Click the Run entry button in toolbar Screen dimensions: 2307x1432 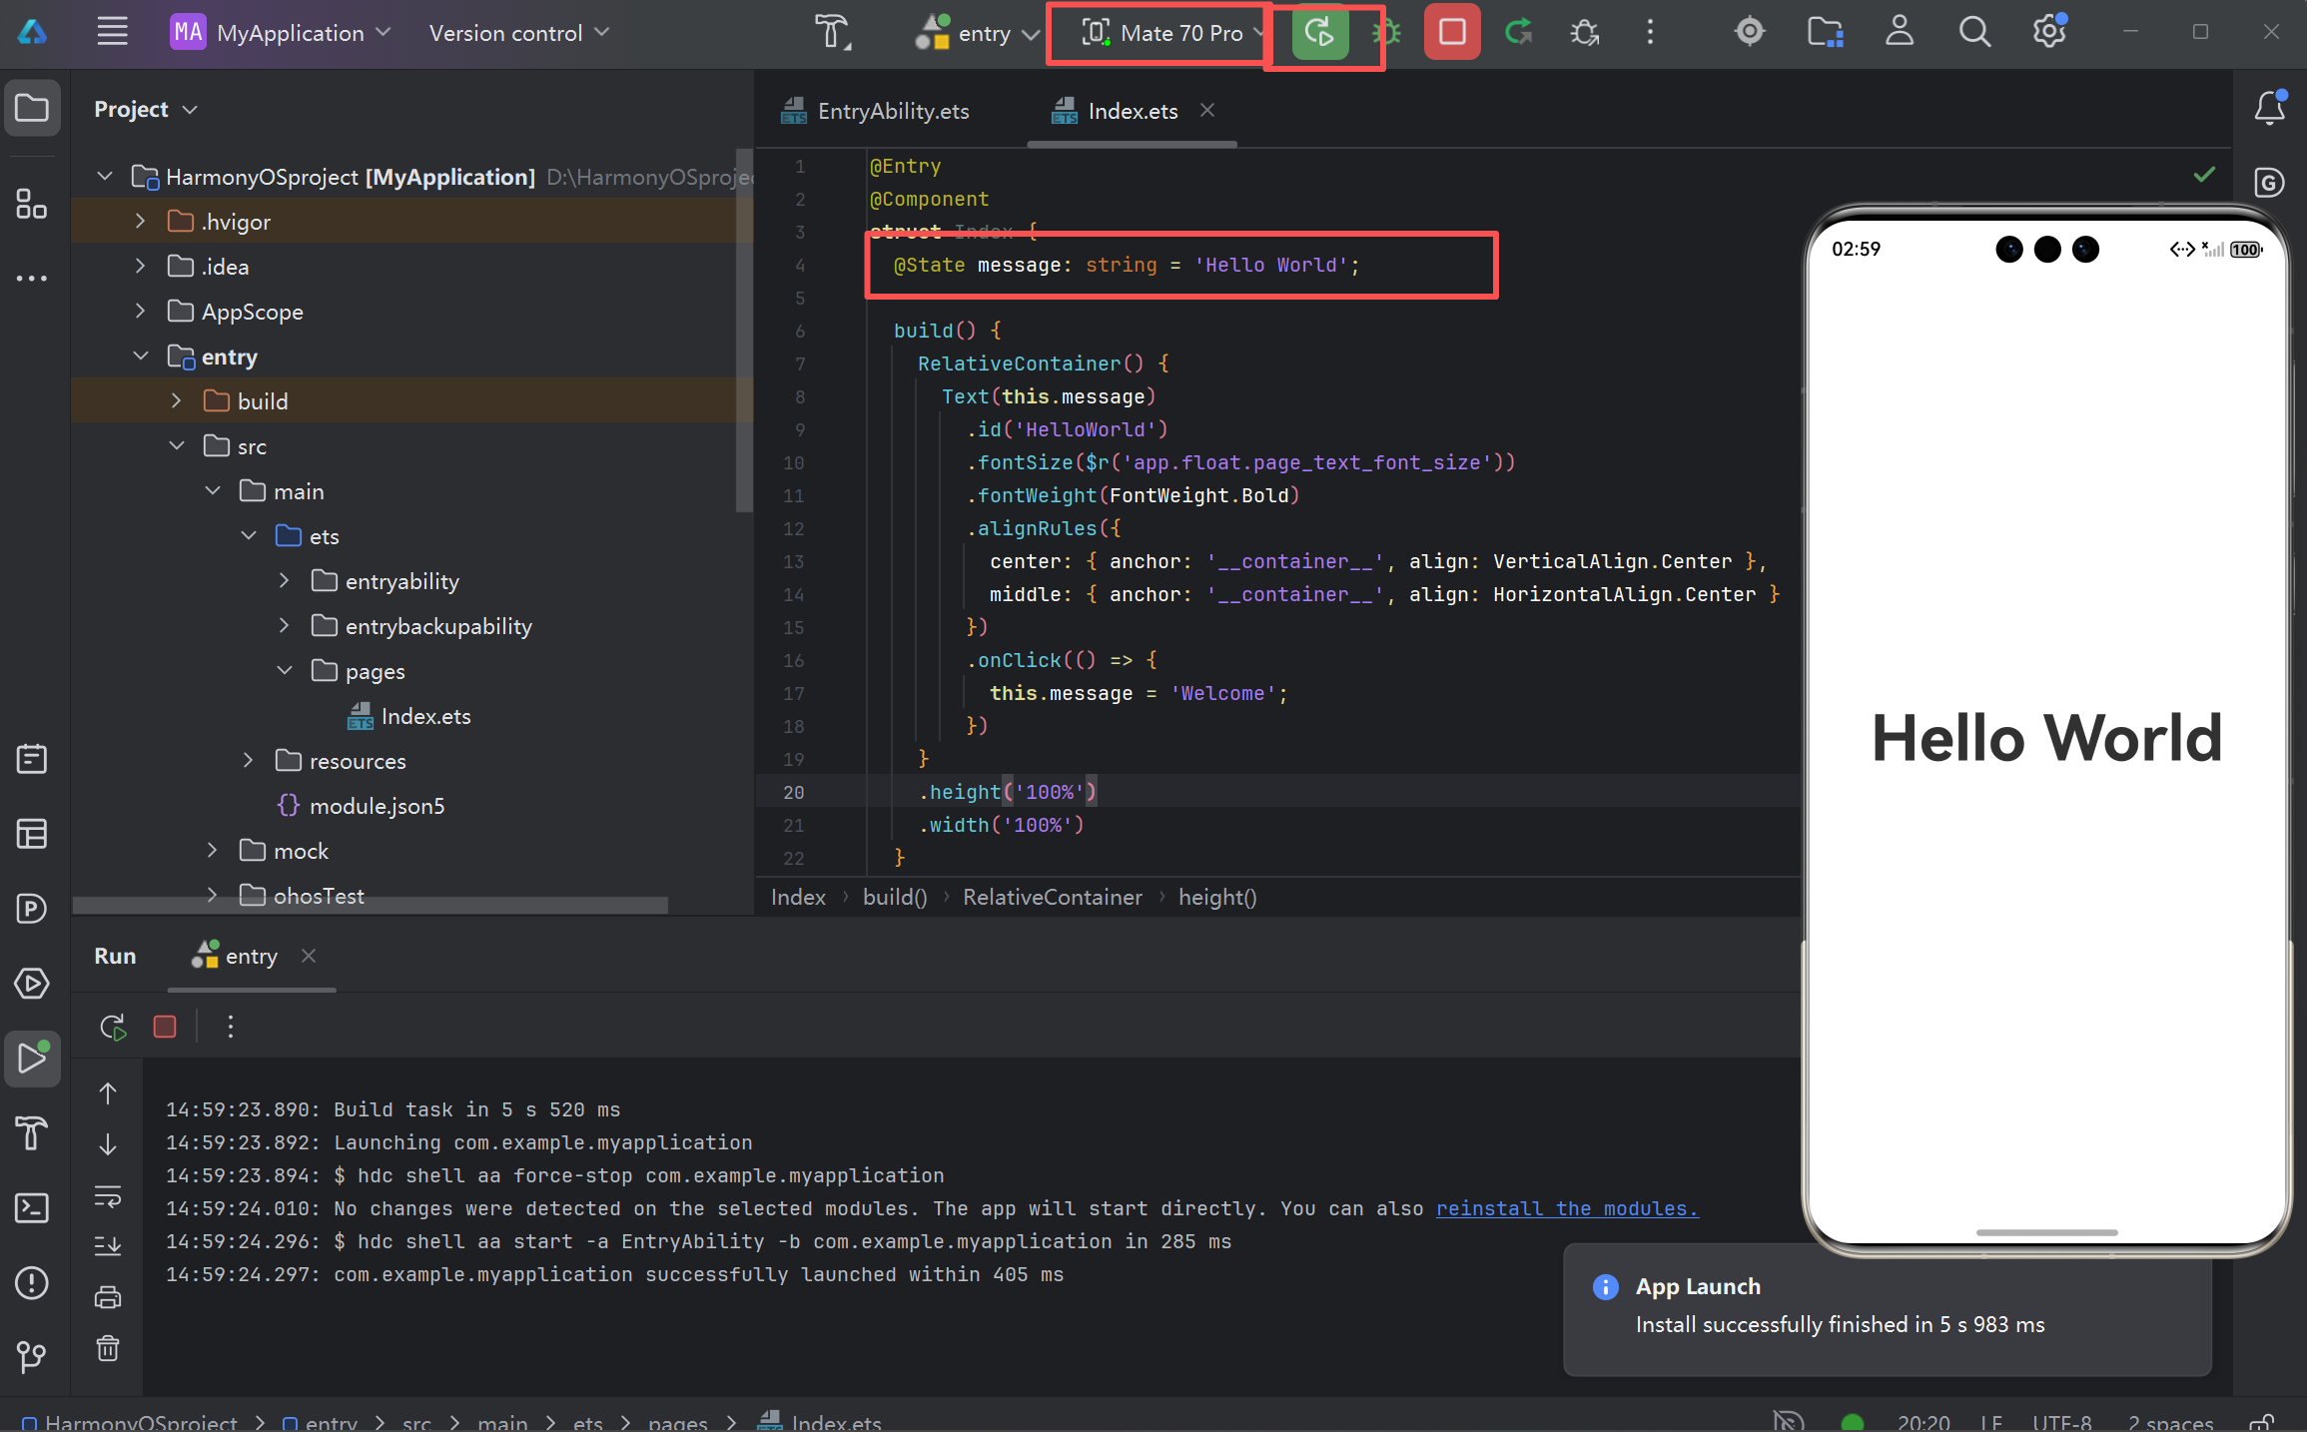tap(1319, 33)
